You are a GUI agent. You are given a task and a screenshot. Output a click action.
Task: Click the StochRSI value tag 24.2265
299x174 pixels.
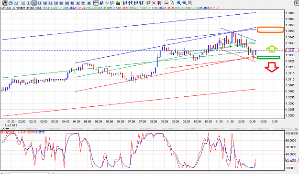point(291,160)
